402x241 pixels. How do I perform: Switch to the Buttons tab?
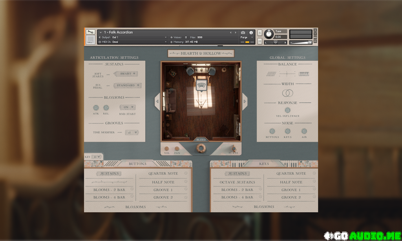point(137,164)
